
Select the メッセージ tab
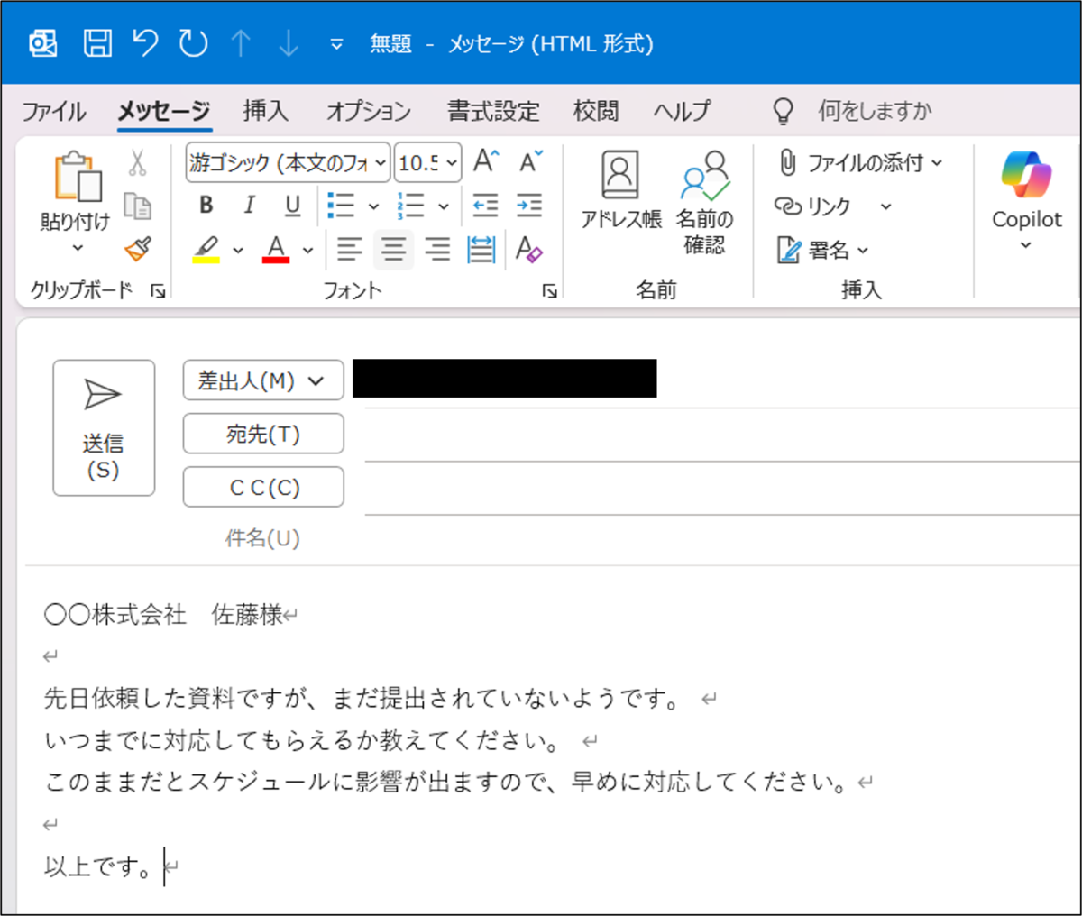click(163, 111)
